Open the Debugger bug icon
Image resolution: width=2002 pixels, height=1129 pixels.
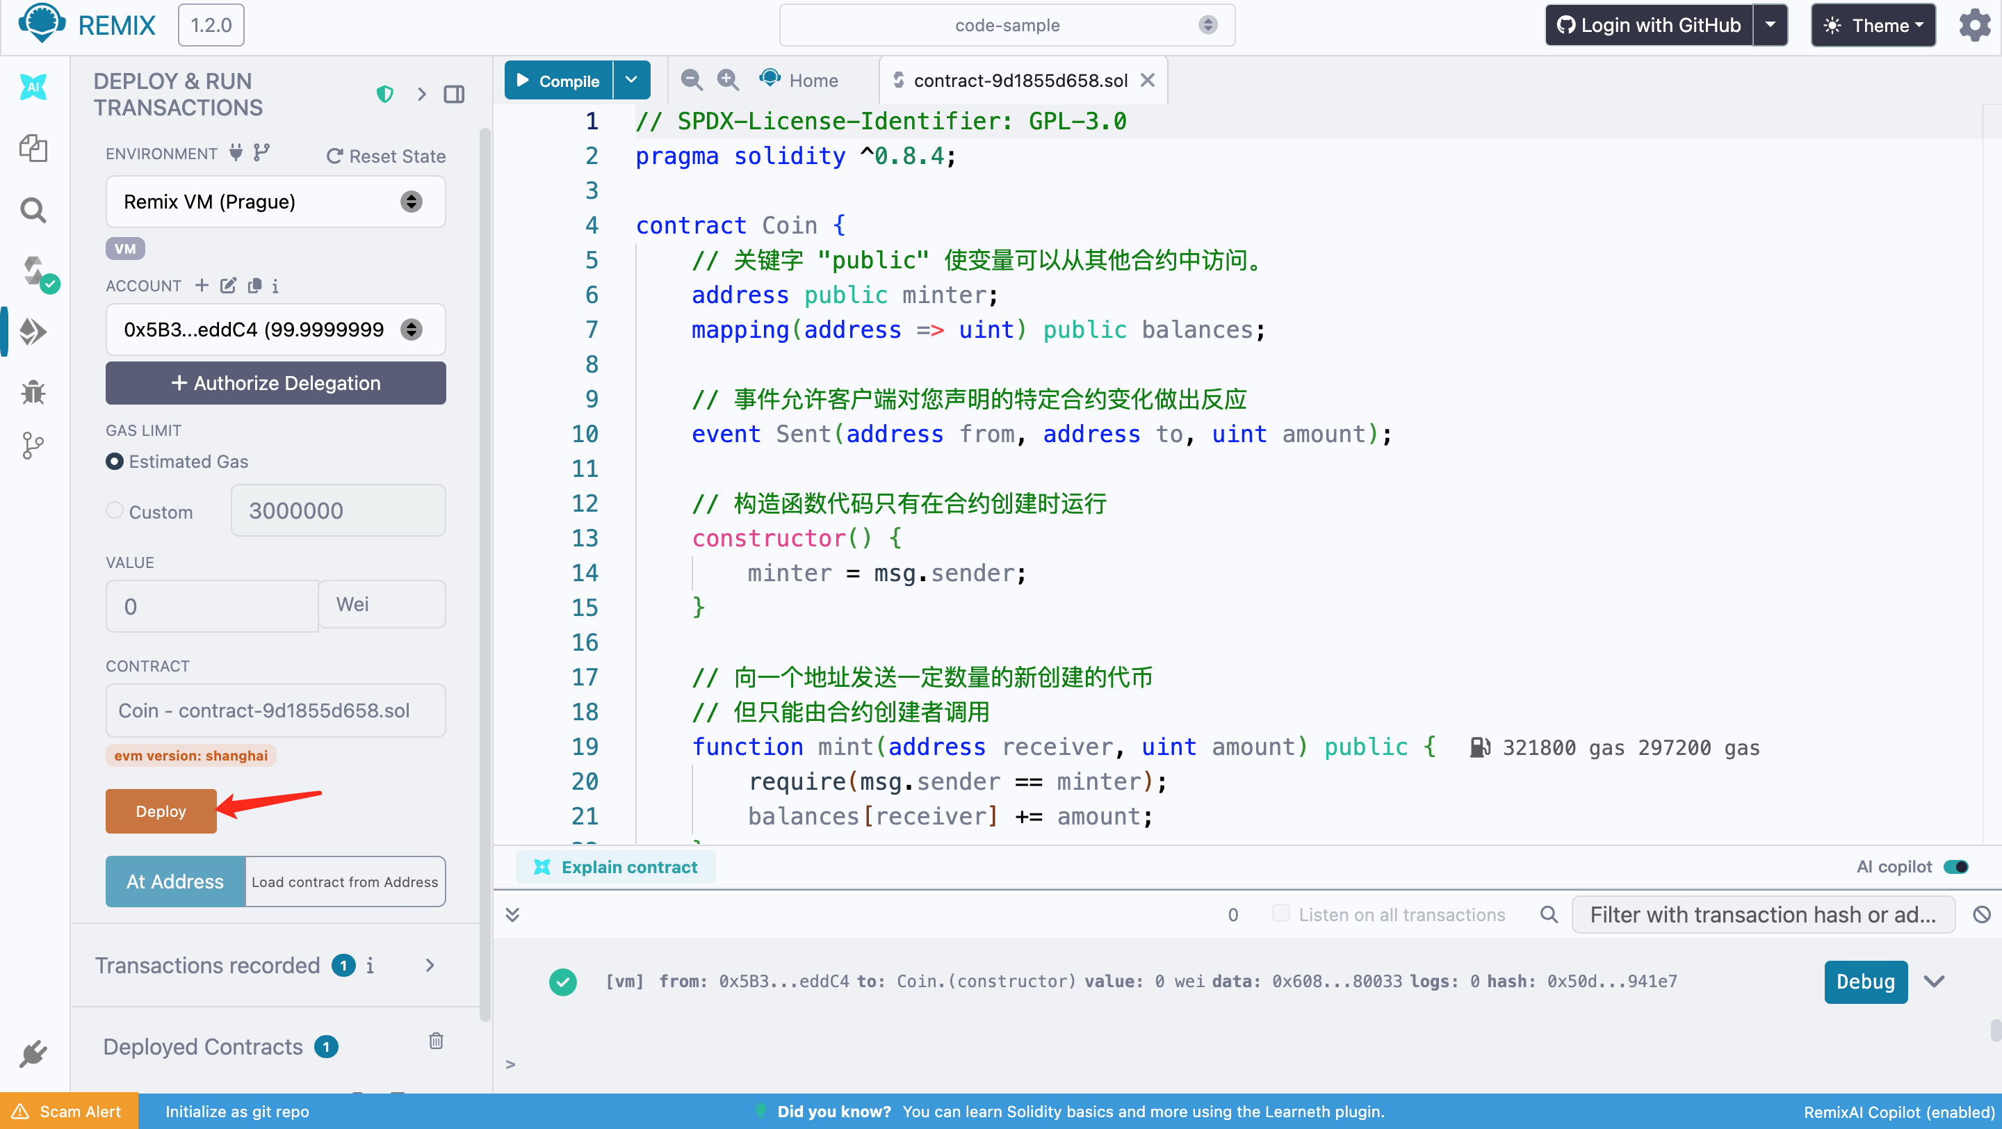pyautogui.click(x=33, y=391)
